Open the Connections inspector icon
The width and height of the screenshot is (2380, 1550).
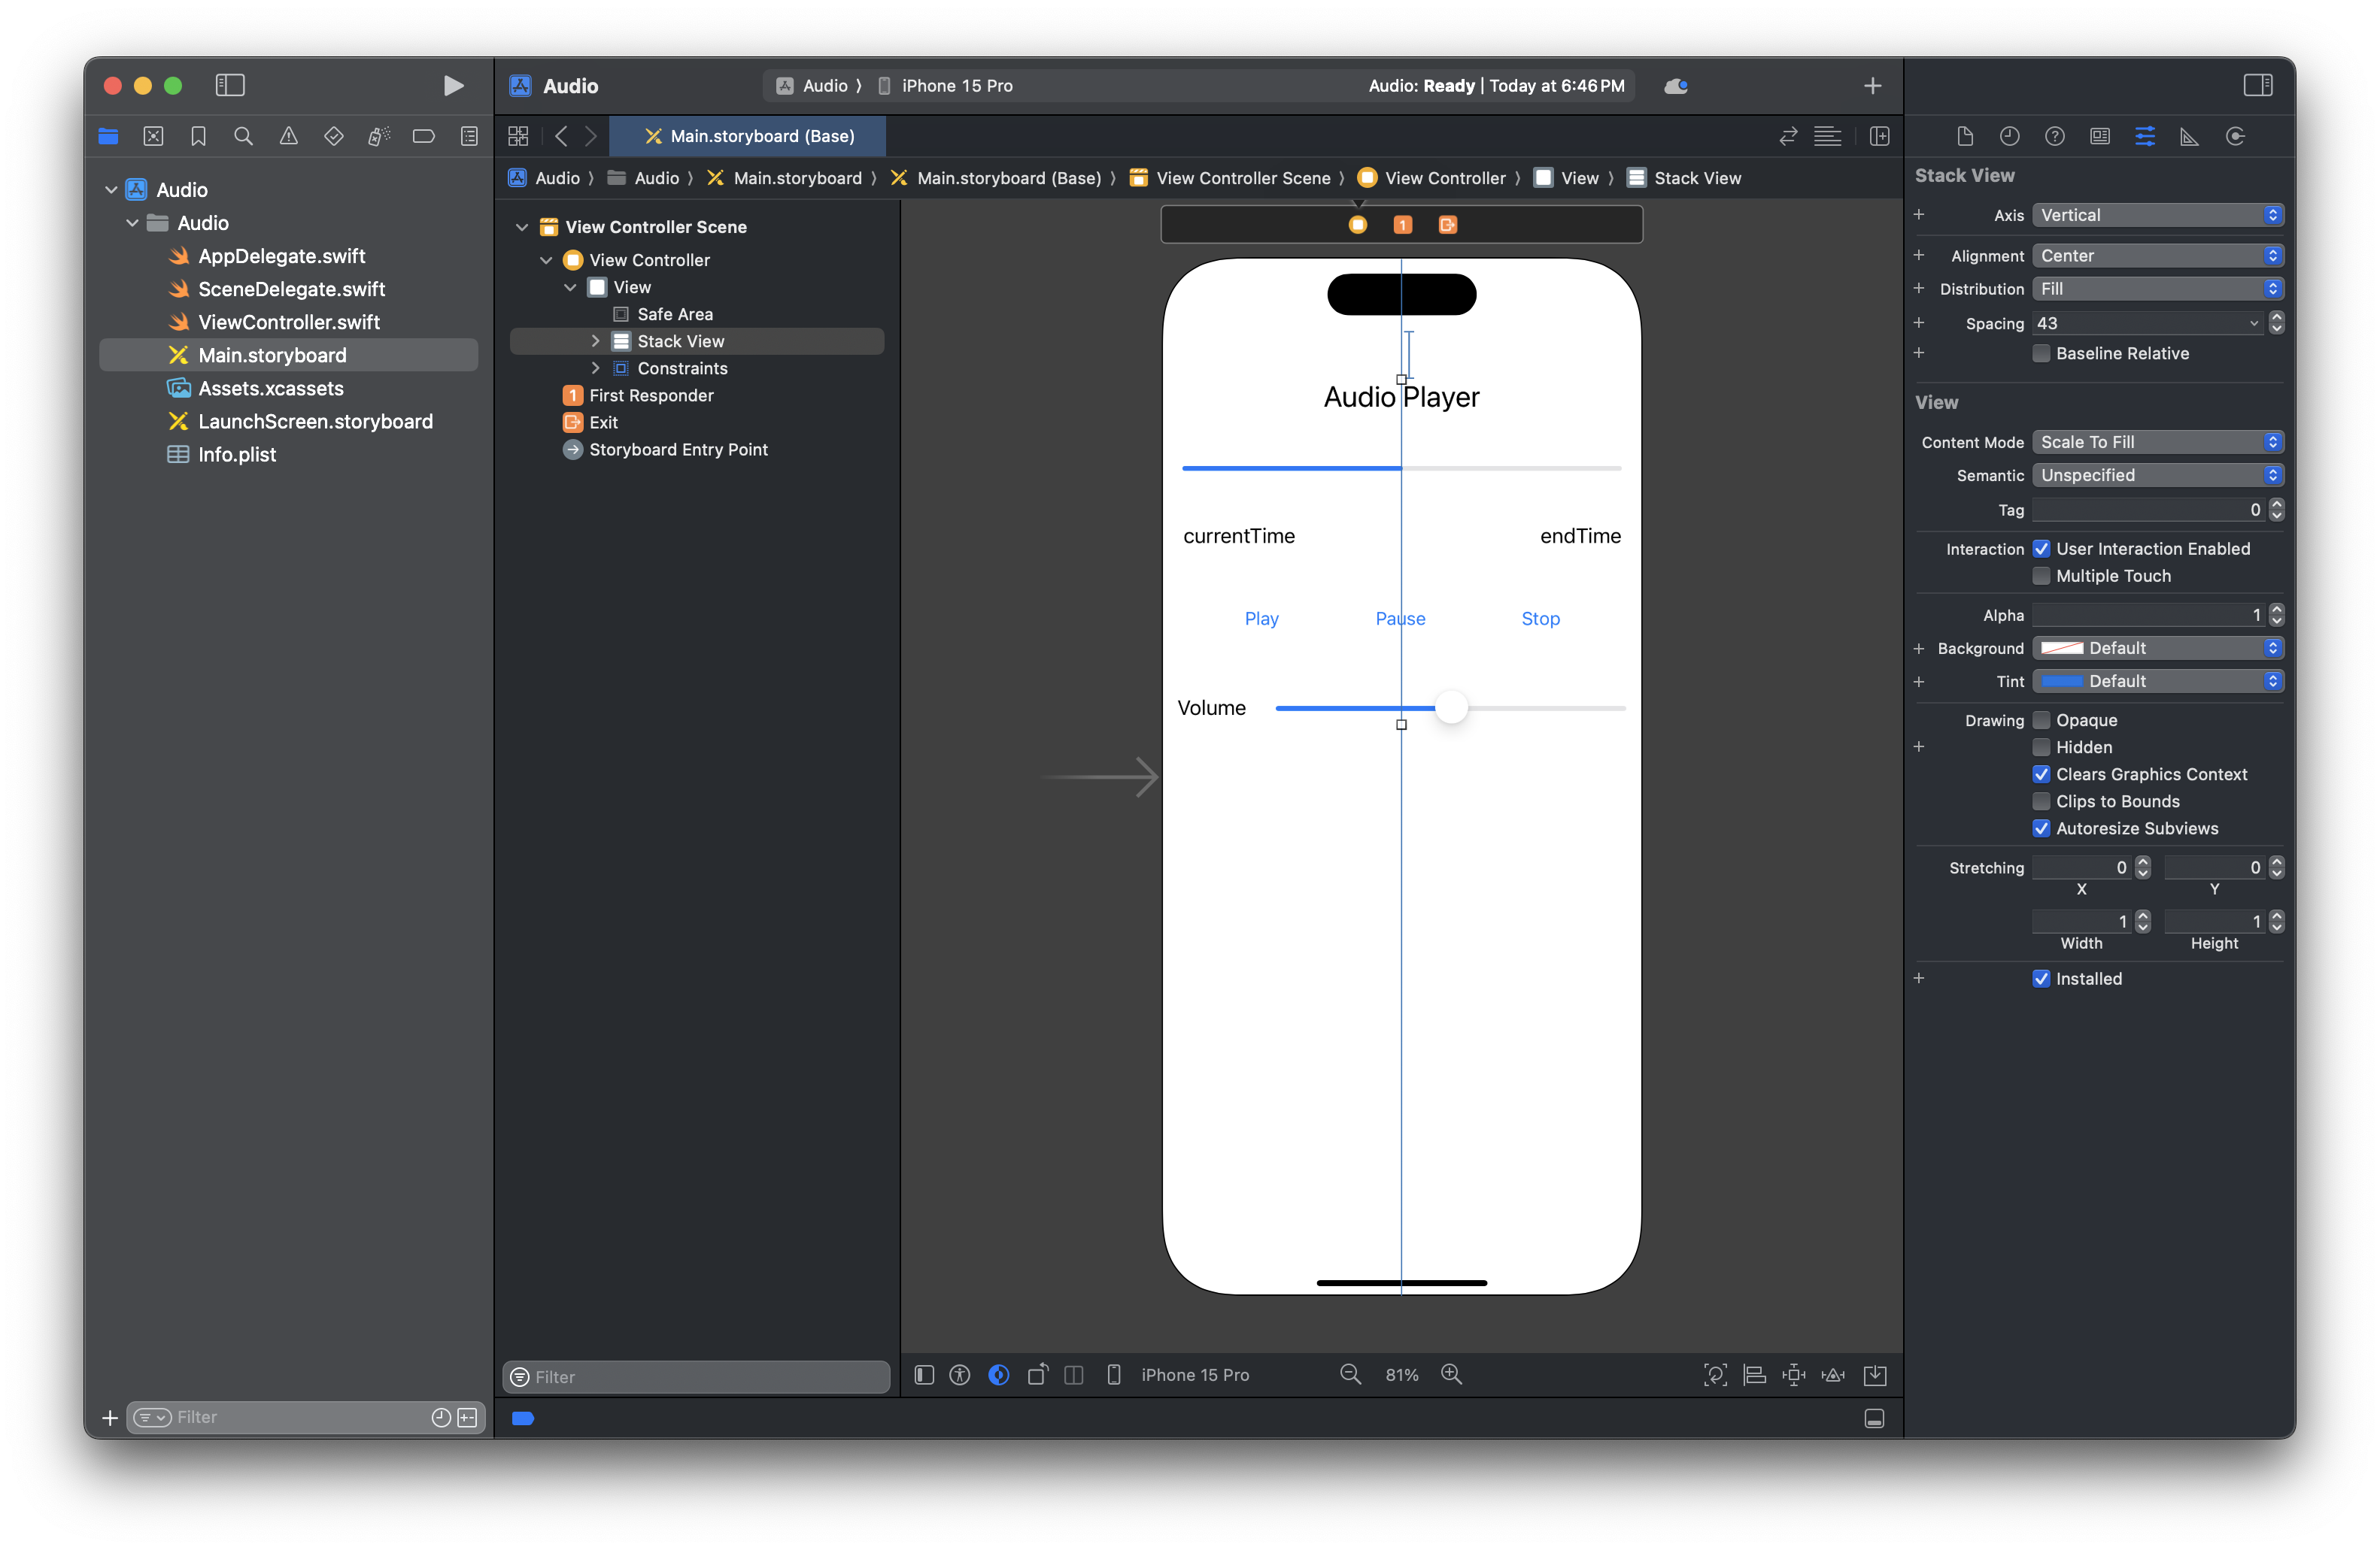pos(2235,136)
